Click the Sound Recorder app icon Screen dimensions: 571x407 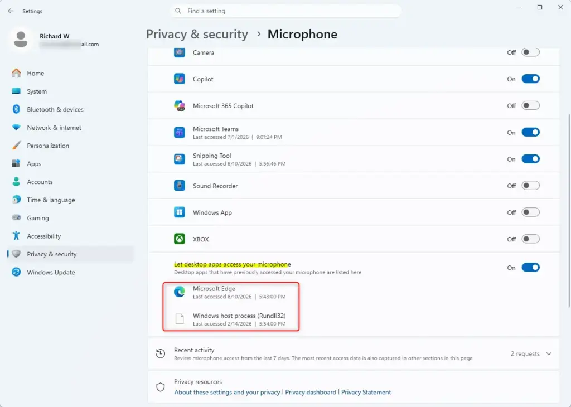click(179, 186)
